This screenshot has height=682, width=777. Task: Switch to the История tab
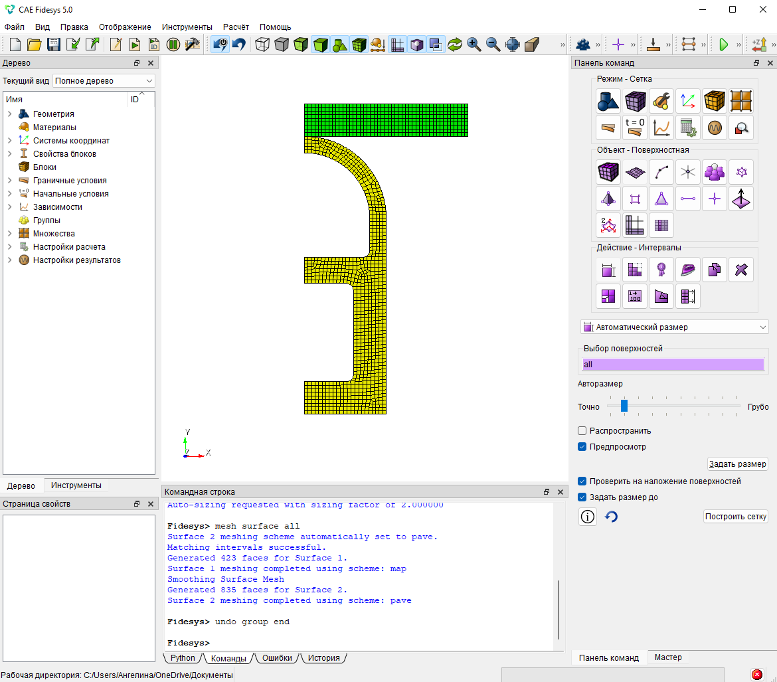click(x=323, y=657)
